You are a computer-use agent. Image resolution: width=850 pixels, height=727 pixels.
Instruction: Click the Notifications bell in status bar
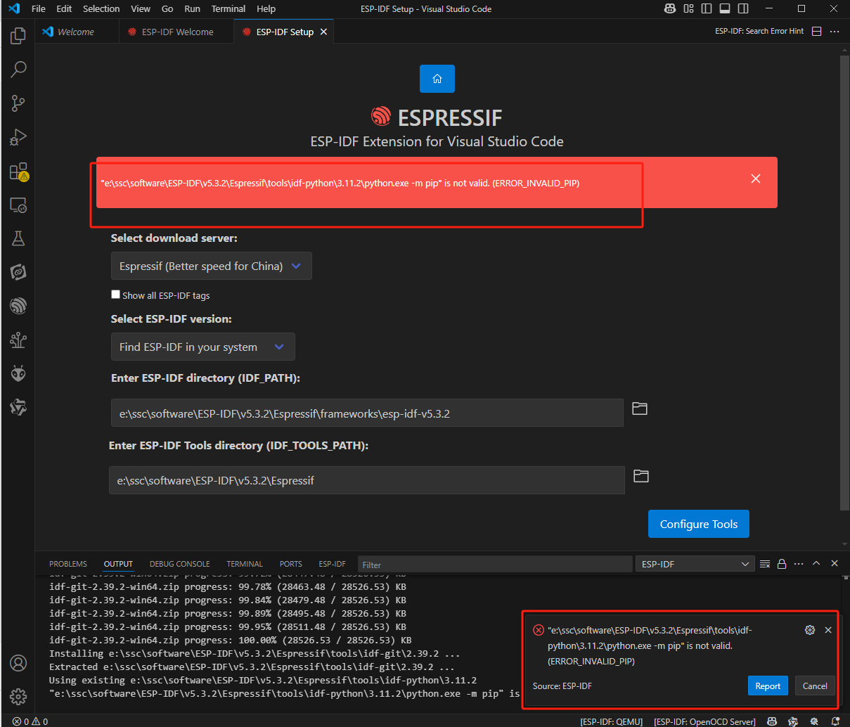coord(835,721)
